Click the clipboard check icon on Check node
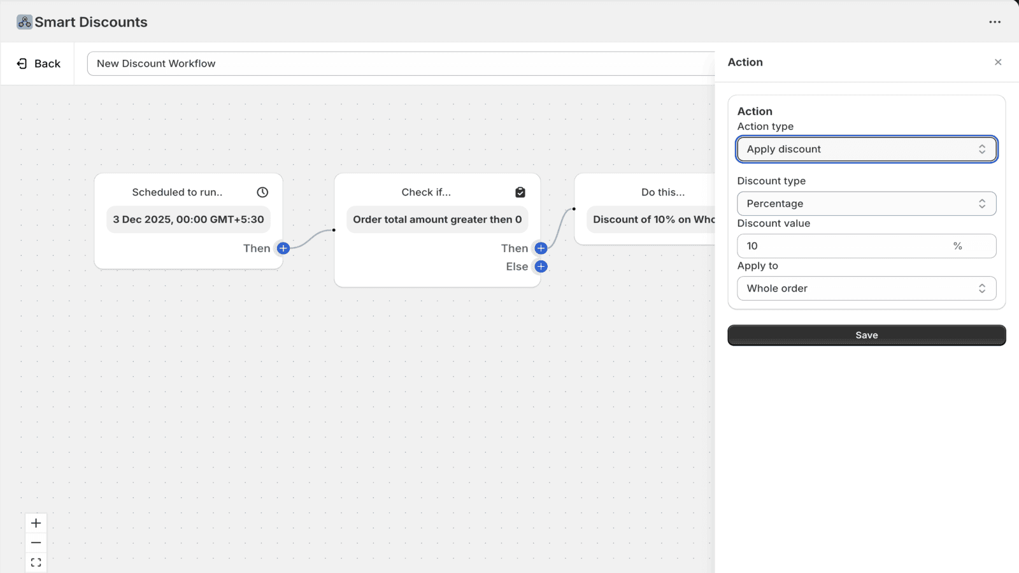Image resolution: width=1019 pixels, height=573 pixels. coord(520,192)
